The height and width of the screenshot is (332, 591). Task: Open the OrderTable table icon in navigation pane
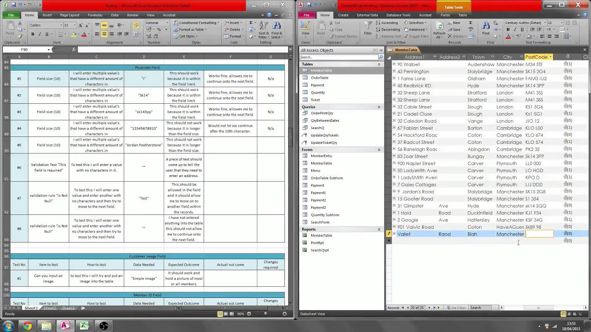click(x=305, y=78)
